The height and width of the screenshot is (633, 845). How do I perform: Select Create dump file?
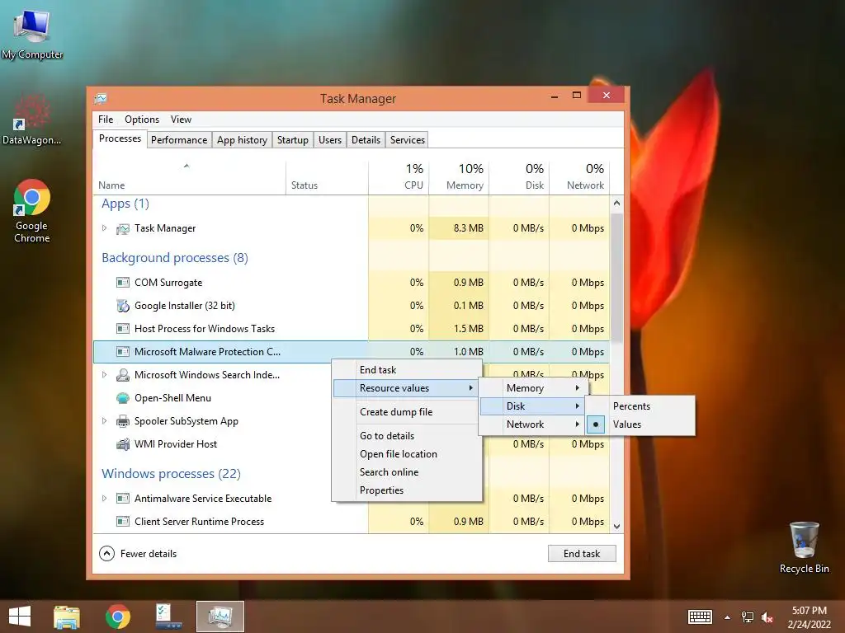[x=405, y=412]
